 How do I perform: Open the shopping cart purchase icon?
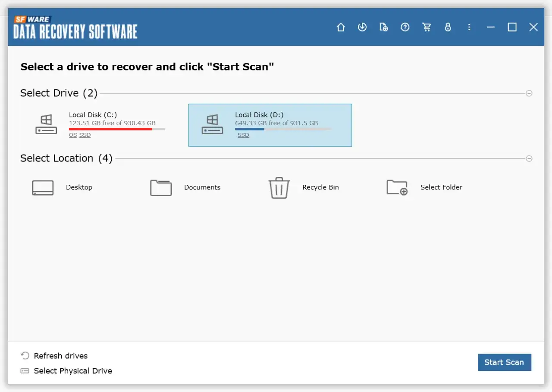(427, 27)
